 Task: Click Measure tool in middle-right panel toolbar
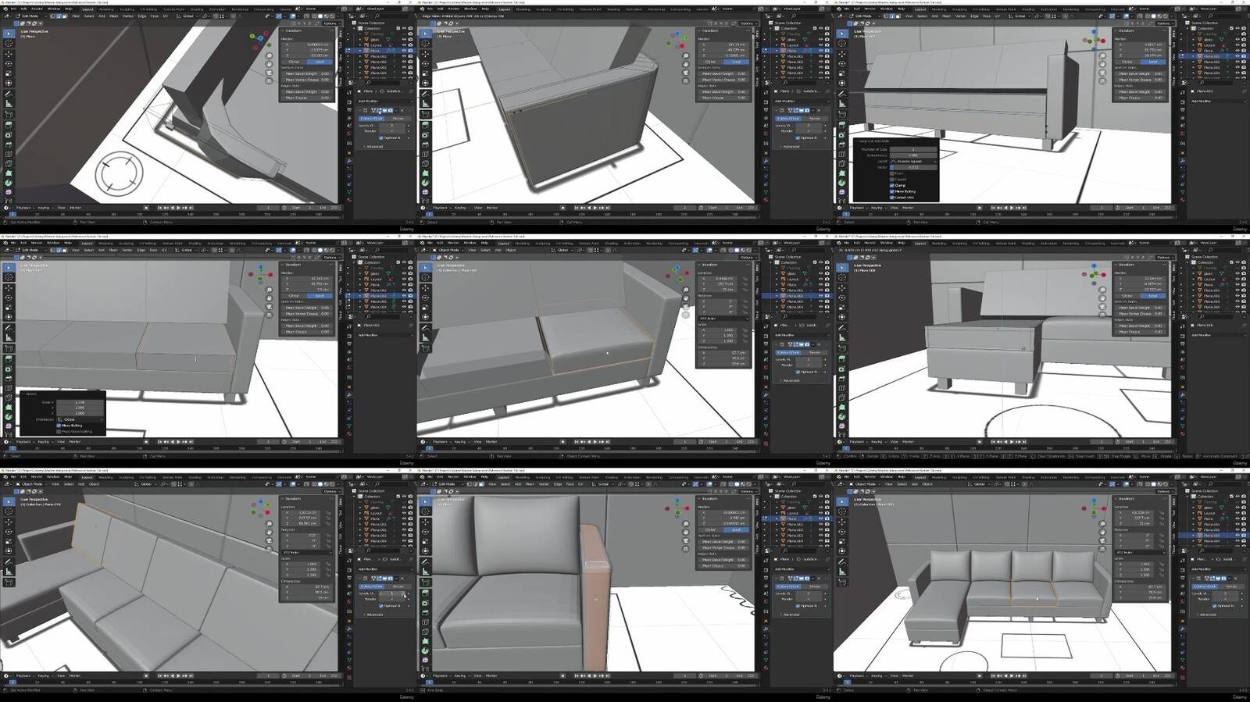842,337
